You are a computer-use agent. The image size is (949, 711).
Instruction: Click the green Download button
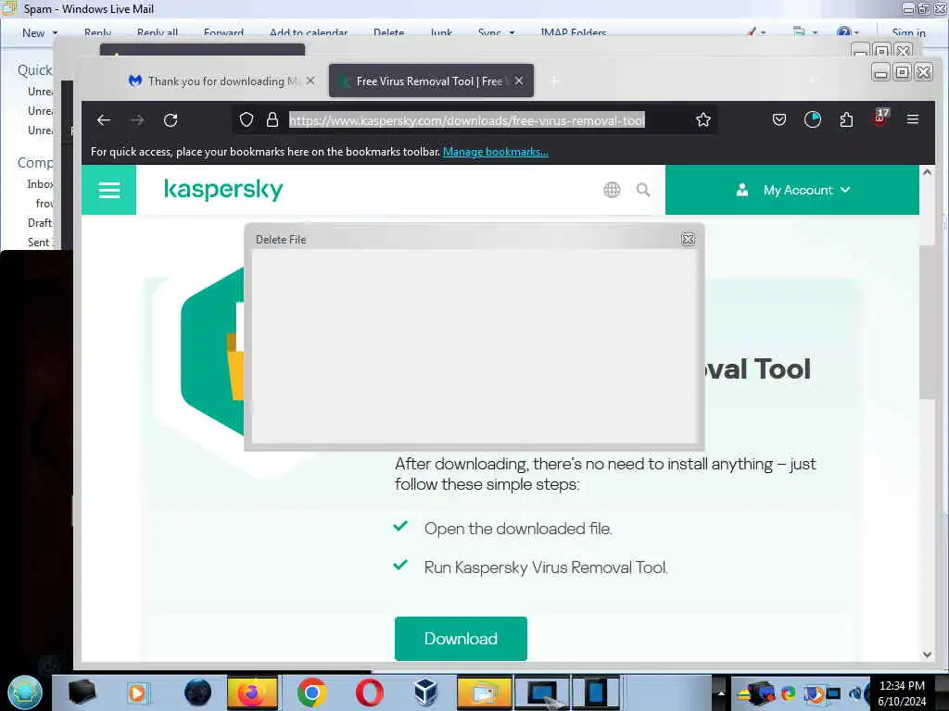pyautogui.click(x=461, y=639)
